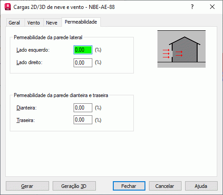Click the Lado direito percentage field
The image size is (223, 195).
point(83,63)
